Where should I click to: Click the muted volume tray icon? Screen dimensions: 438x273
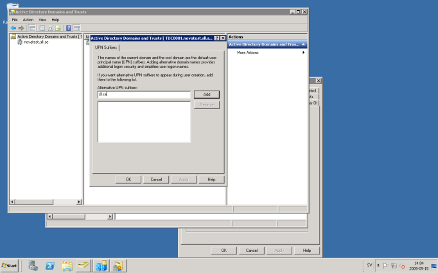click(x=402, y=266)
